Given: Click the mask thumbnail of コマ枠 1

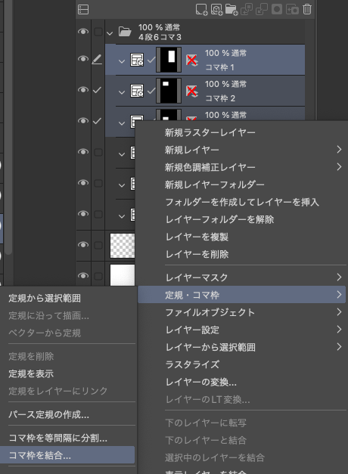Looking at the screenshot, I should pos(169,60).
